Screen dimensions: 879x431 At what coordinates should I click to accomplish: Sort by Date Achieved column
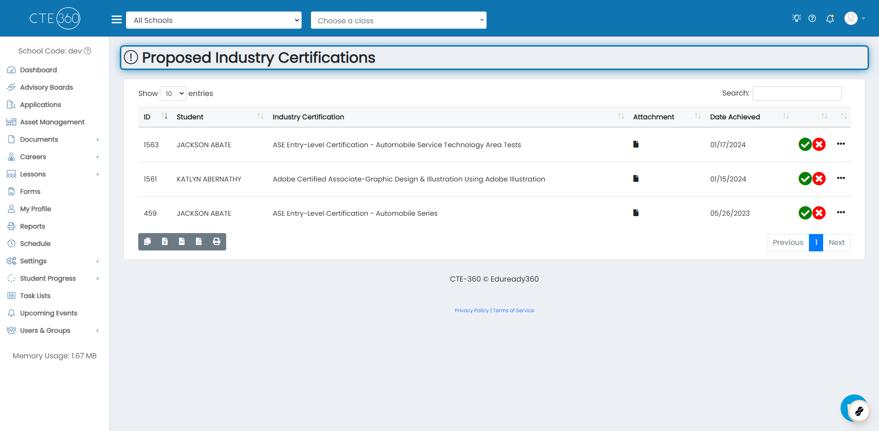coord(749,117)
